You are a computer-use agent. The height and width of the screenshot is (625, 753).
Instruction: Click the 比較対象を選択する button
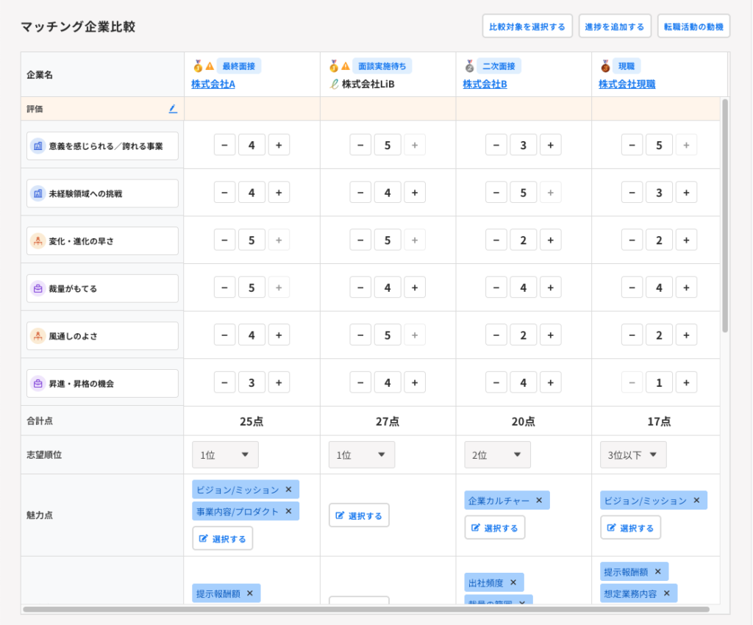pyautogui.click(x=527, y=26)
